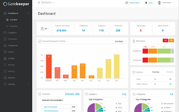
Task: Click overdue Risks value 5 in Actions
Action: click(155, 79)
